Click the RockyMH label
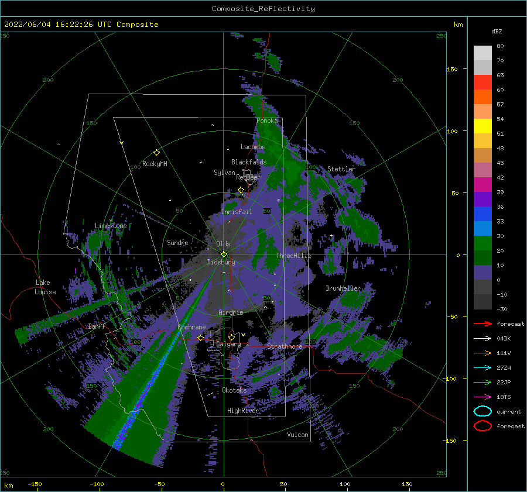Screen dimensions: 527x492 pyautogui.click(x=155, y=164)
